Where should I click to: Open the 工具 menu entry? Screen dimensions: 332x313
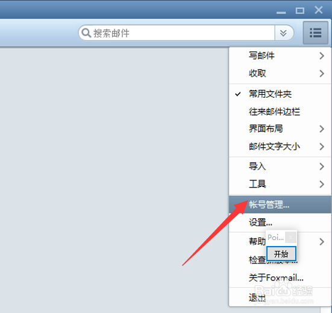280,184
